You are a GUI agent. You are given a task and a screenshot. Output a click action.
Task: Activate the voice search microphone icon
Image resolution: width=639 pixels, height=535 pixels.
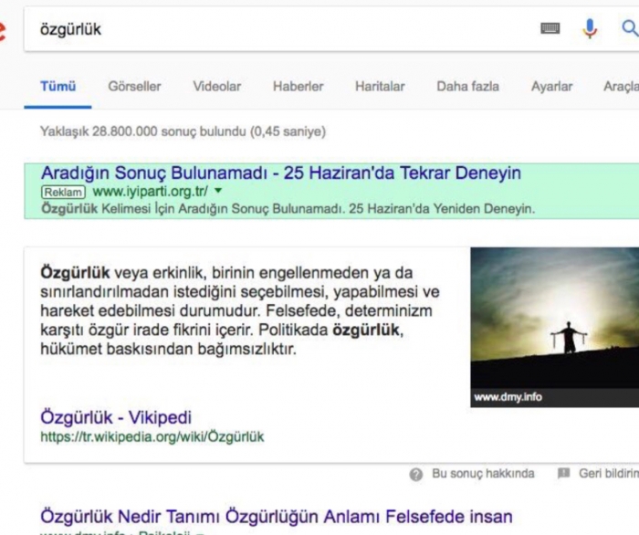tap(590, 29)
